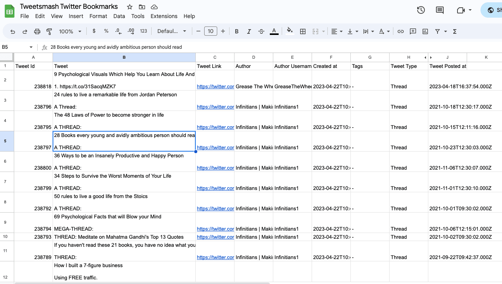Open the font family dropdown

tap(172, 31)
